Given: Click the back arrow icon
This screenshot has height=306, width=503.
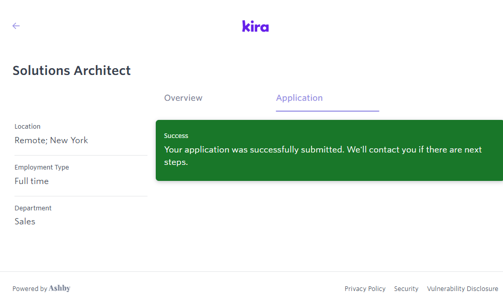Looking at the screenshot, I should [16, 26].
